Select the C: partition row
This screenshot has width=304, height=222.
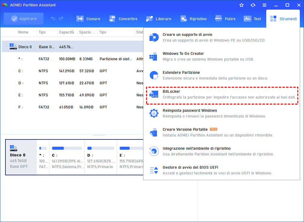coord(72,71)
